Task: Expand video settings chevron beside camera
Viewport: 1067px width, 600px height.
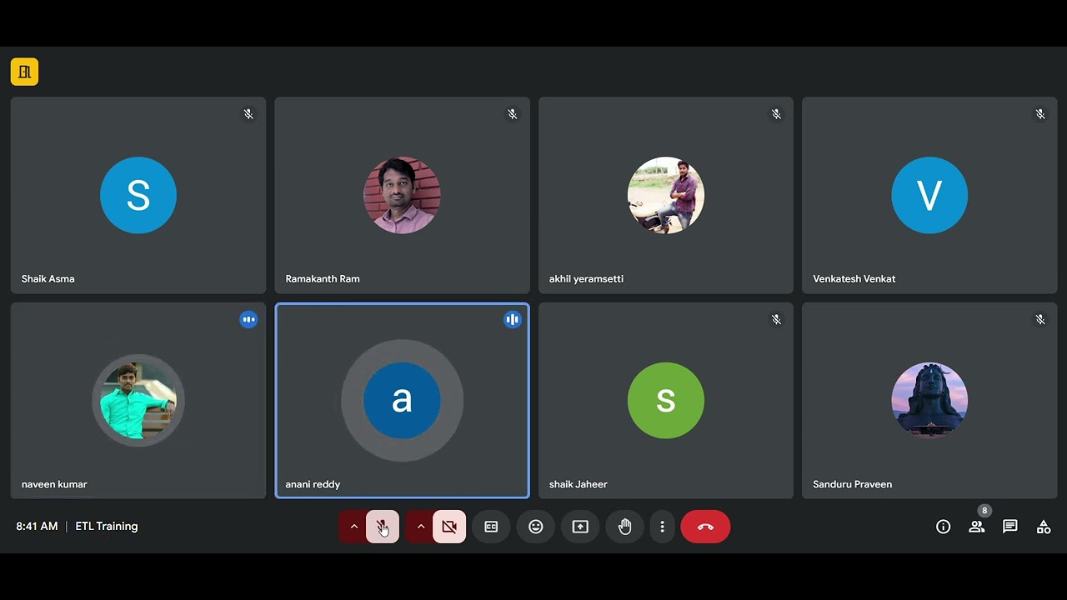Action: [x=420, y=527]
